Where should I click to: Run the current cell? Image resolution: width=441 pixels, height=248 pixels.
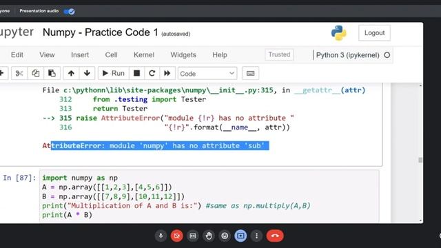[113, 74]
